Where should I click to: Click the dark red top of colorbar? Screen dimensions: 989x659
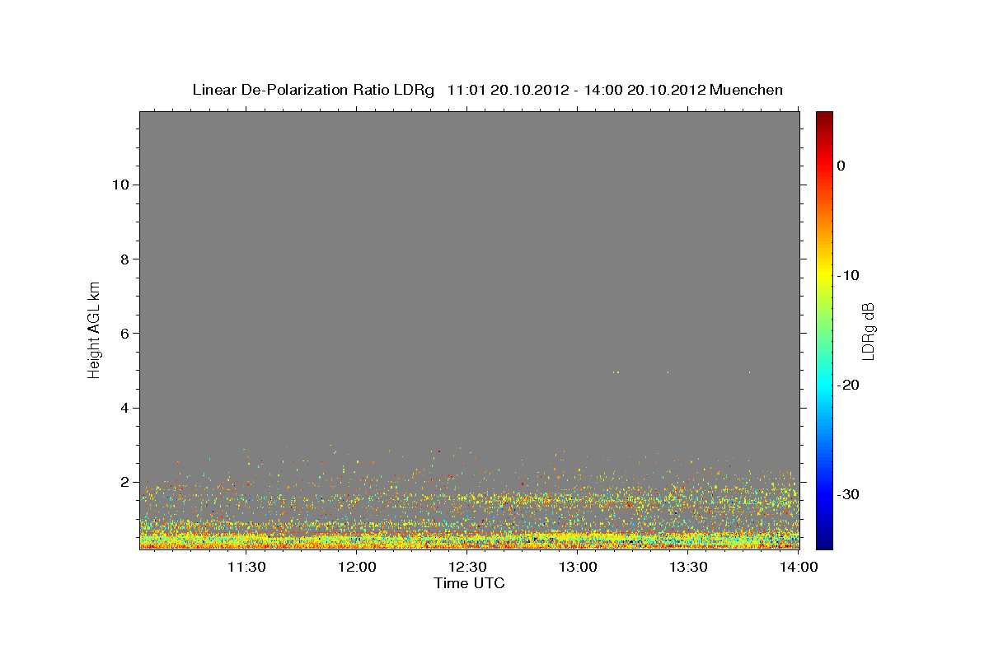pos(824,117)
